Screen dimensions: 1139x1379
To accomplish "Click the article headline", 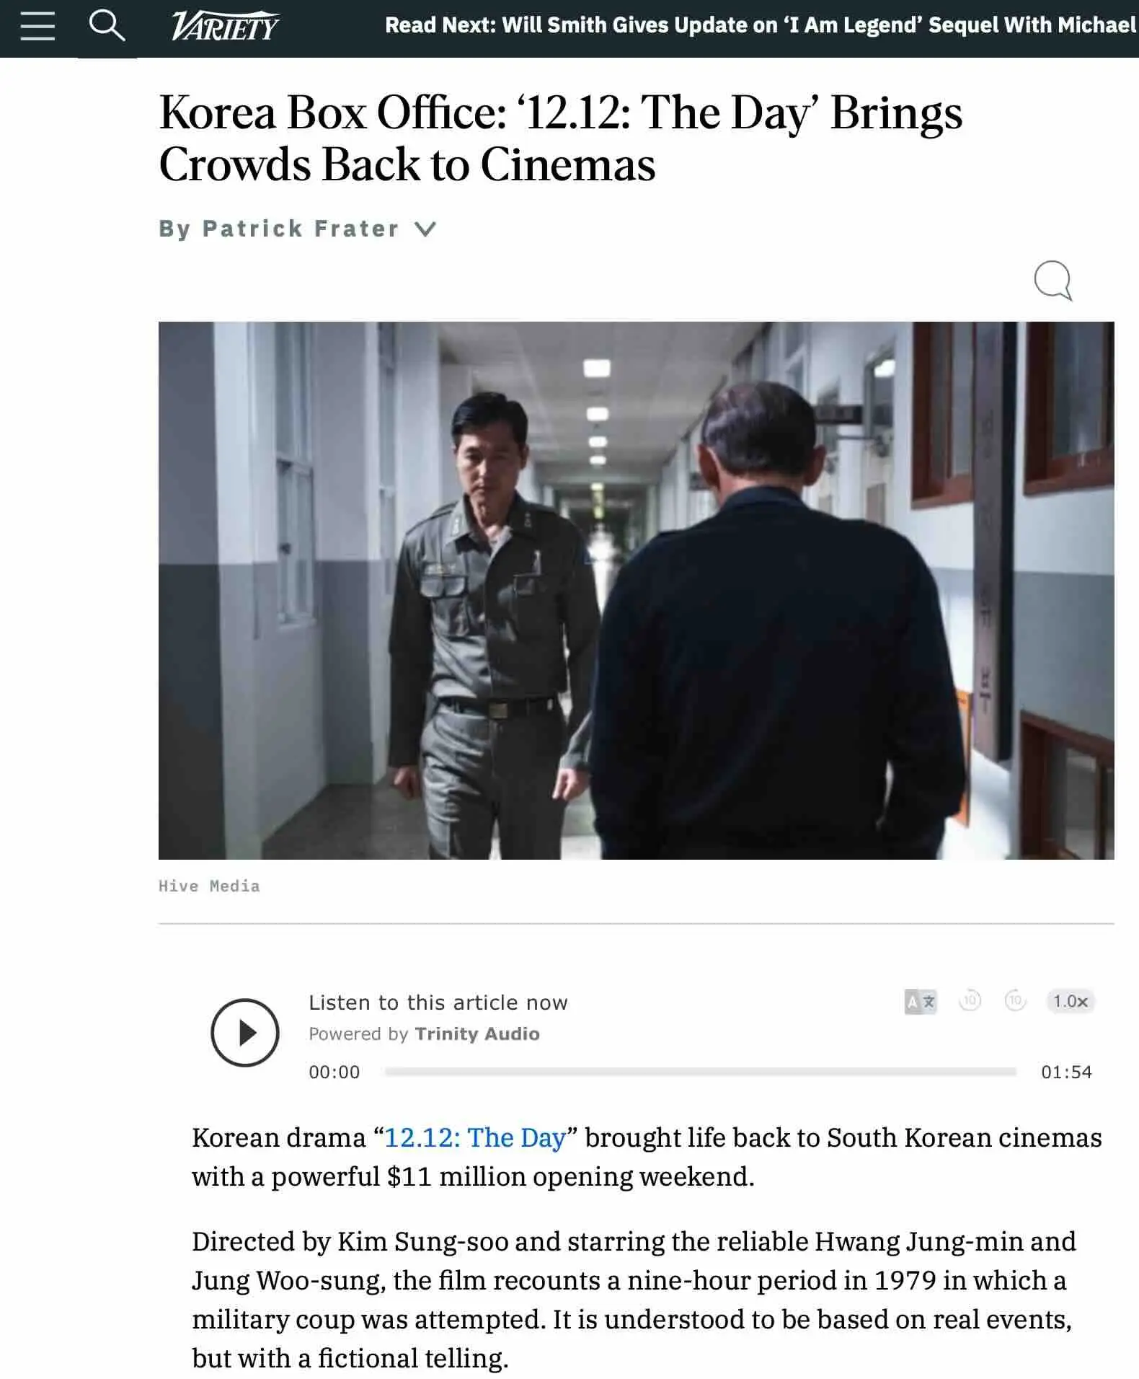I will (x=560, y=138).
